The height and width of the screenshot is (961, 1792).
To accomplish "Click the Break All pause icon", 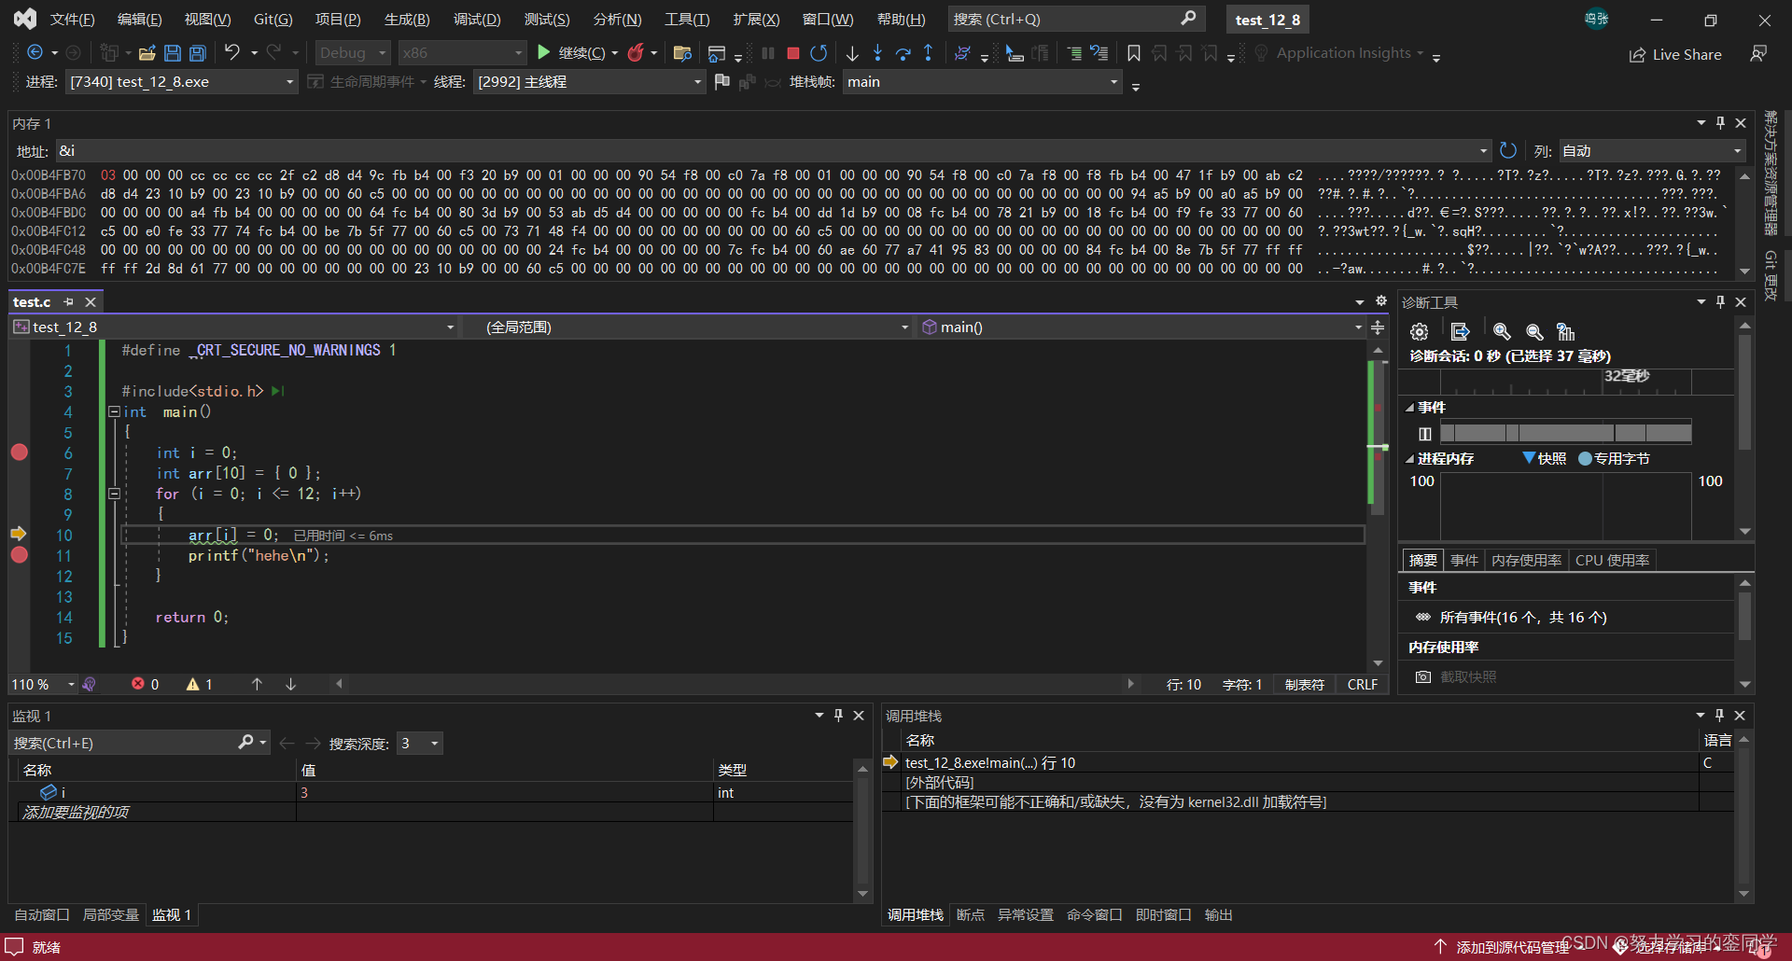I will tap(767, 52).
